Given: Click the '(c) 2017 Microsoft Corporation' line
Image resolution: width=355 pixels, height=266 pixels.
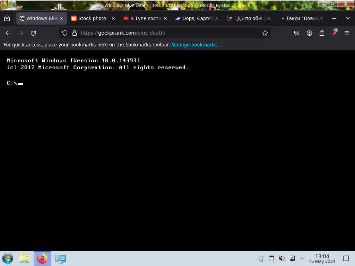Looking at the screenshot, I should click(97, 68).
